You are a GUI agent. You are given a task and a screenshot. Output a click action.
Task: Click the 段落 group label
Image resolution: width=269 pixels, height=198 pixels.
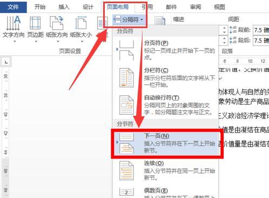tap(227, 51)
